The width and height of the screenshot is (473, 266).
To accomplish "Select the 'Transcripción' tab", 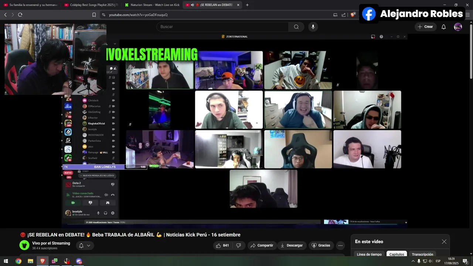I will [x=422, y=255].
